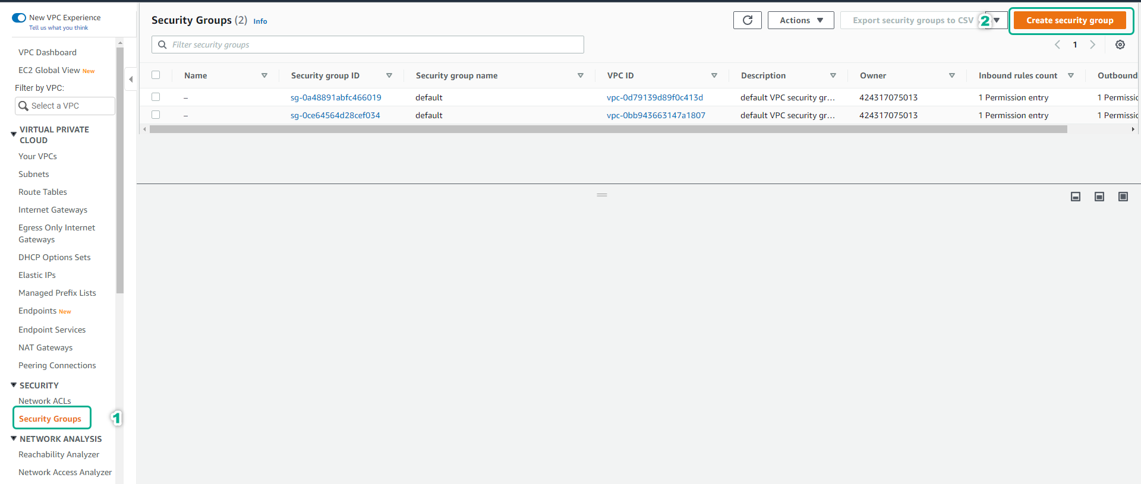Open Network ACLs from the sidebar

click(45, 401)
